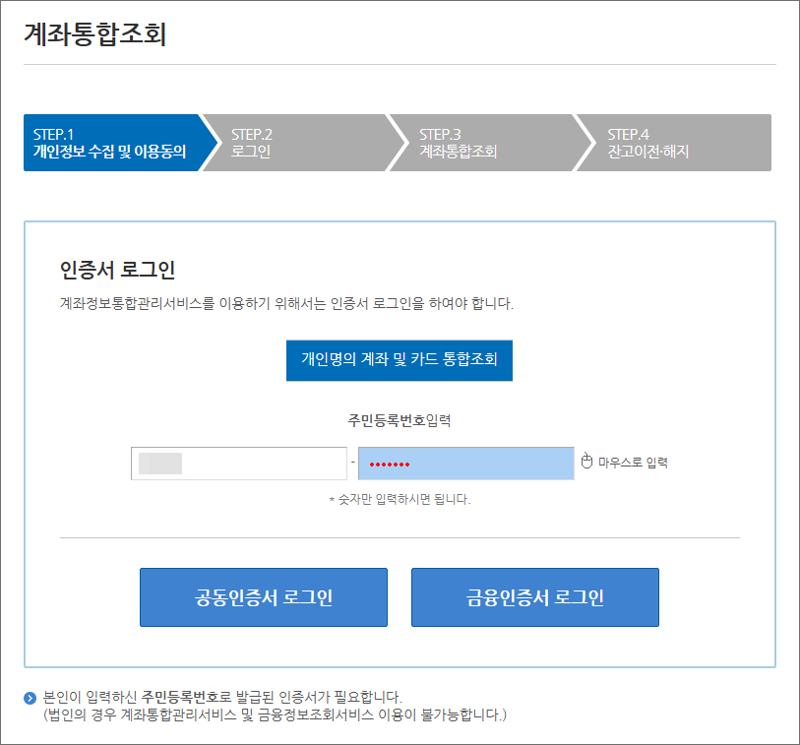Click the 계좌통합조회 page title
The height and width of the screenshot is (745, 800).
(x=94, y=34)
